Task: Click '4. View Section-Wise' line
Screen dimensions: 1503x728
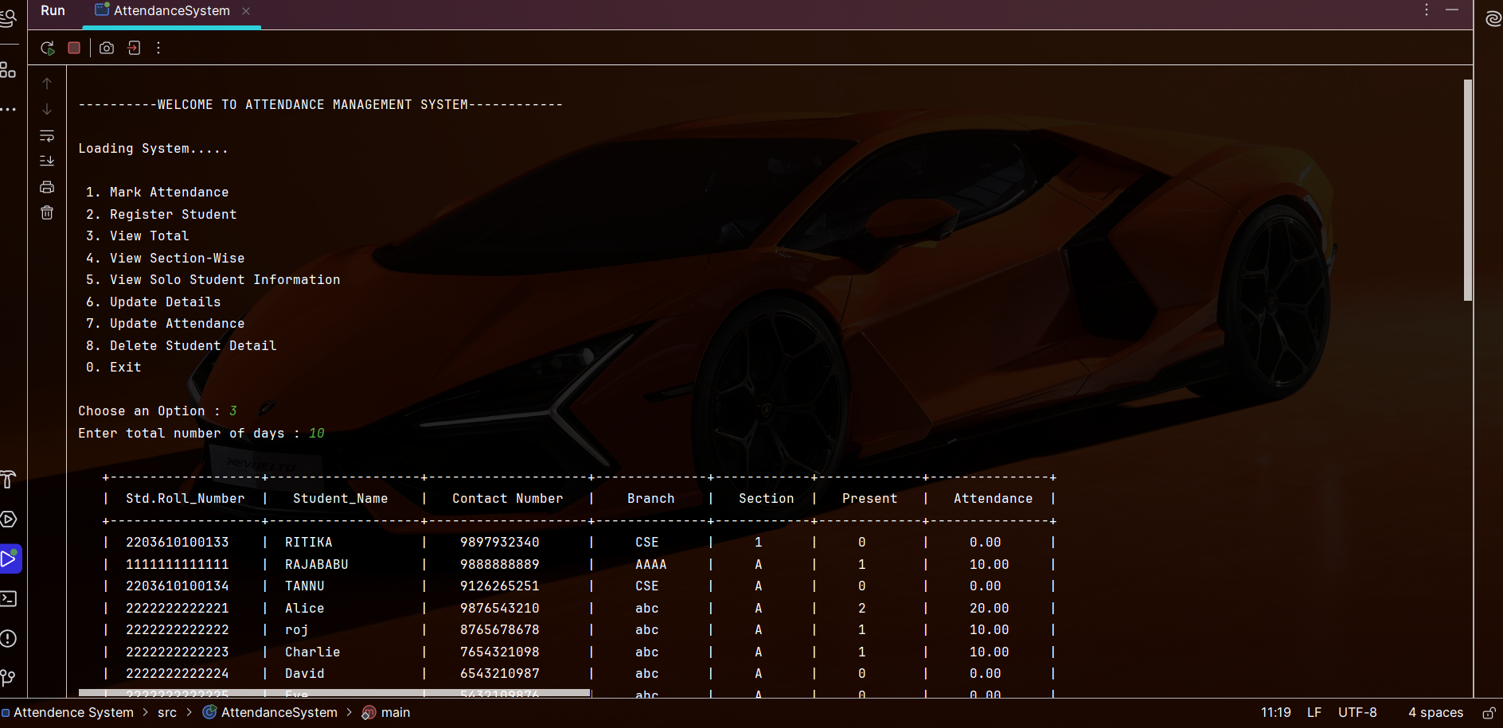Action: pos(166,259)
